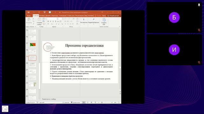Toggle Underline formatting (Ч)
This screenshot has width=204, height=114.
pos(53,21)
